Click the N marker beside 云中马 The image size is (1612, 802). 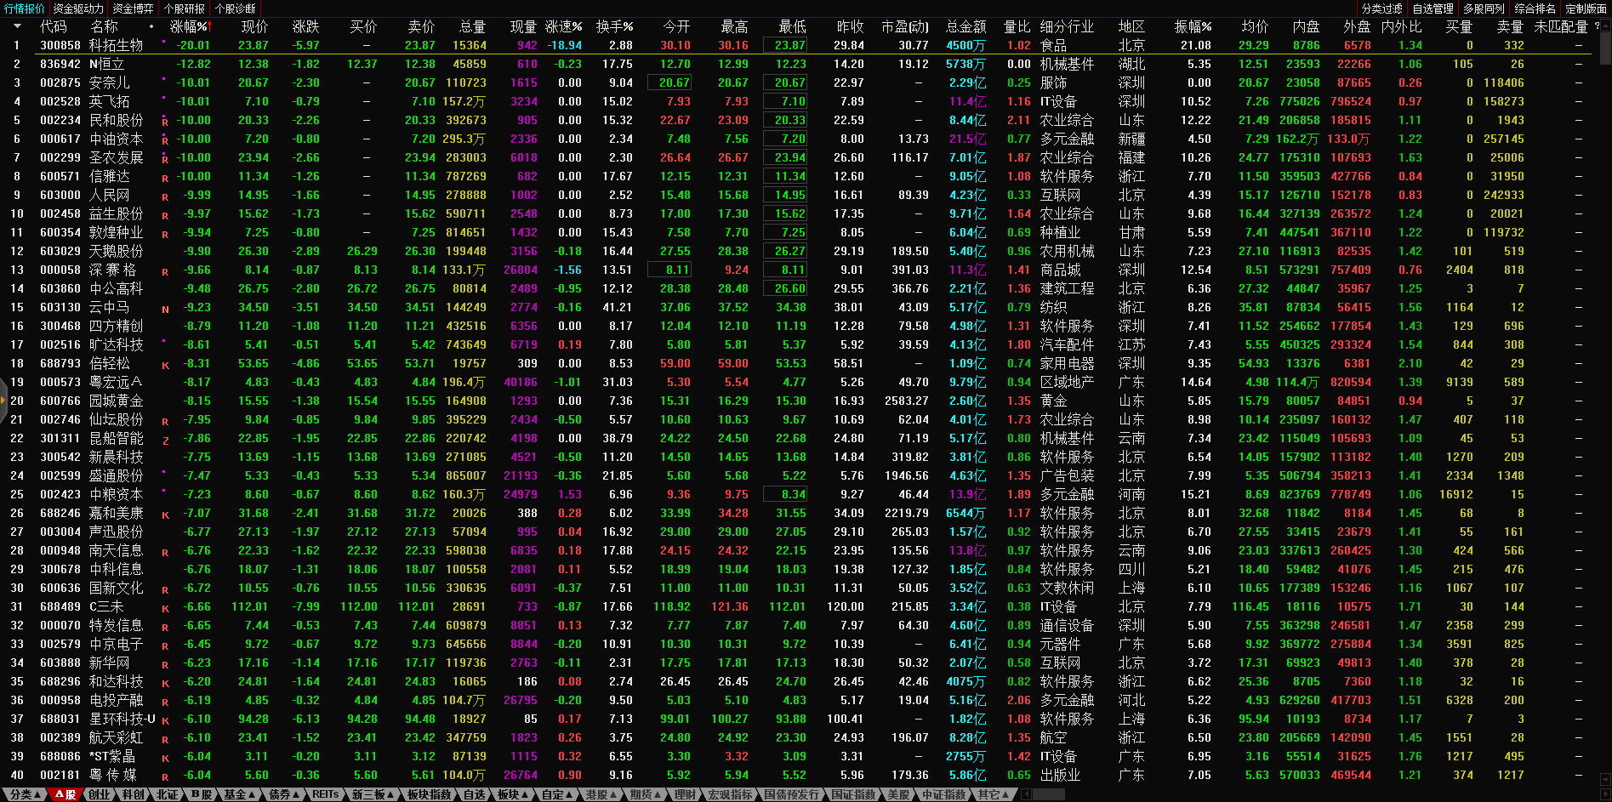click(x=165, y=309)
